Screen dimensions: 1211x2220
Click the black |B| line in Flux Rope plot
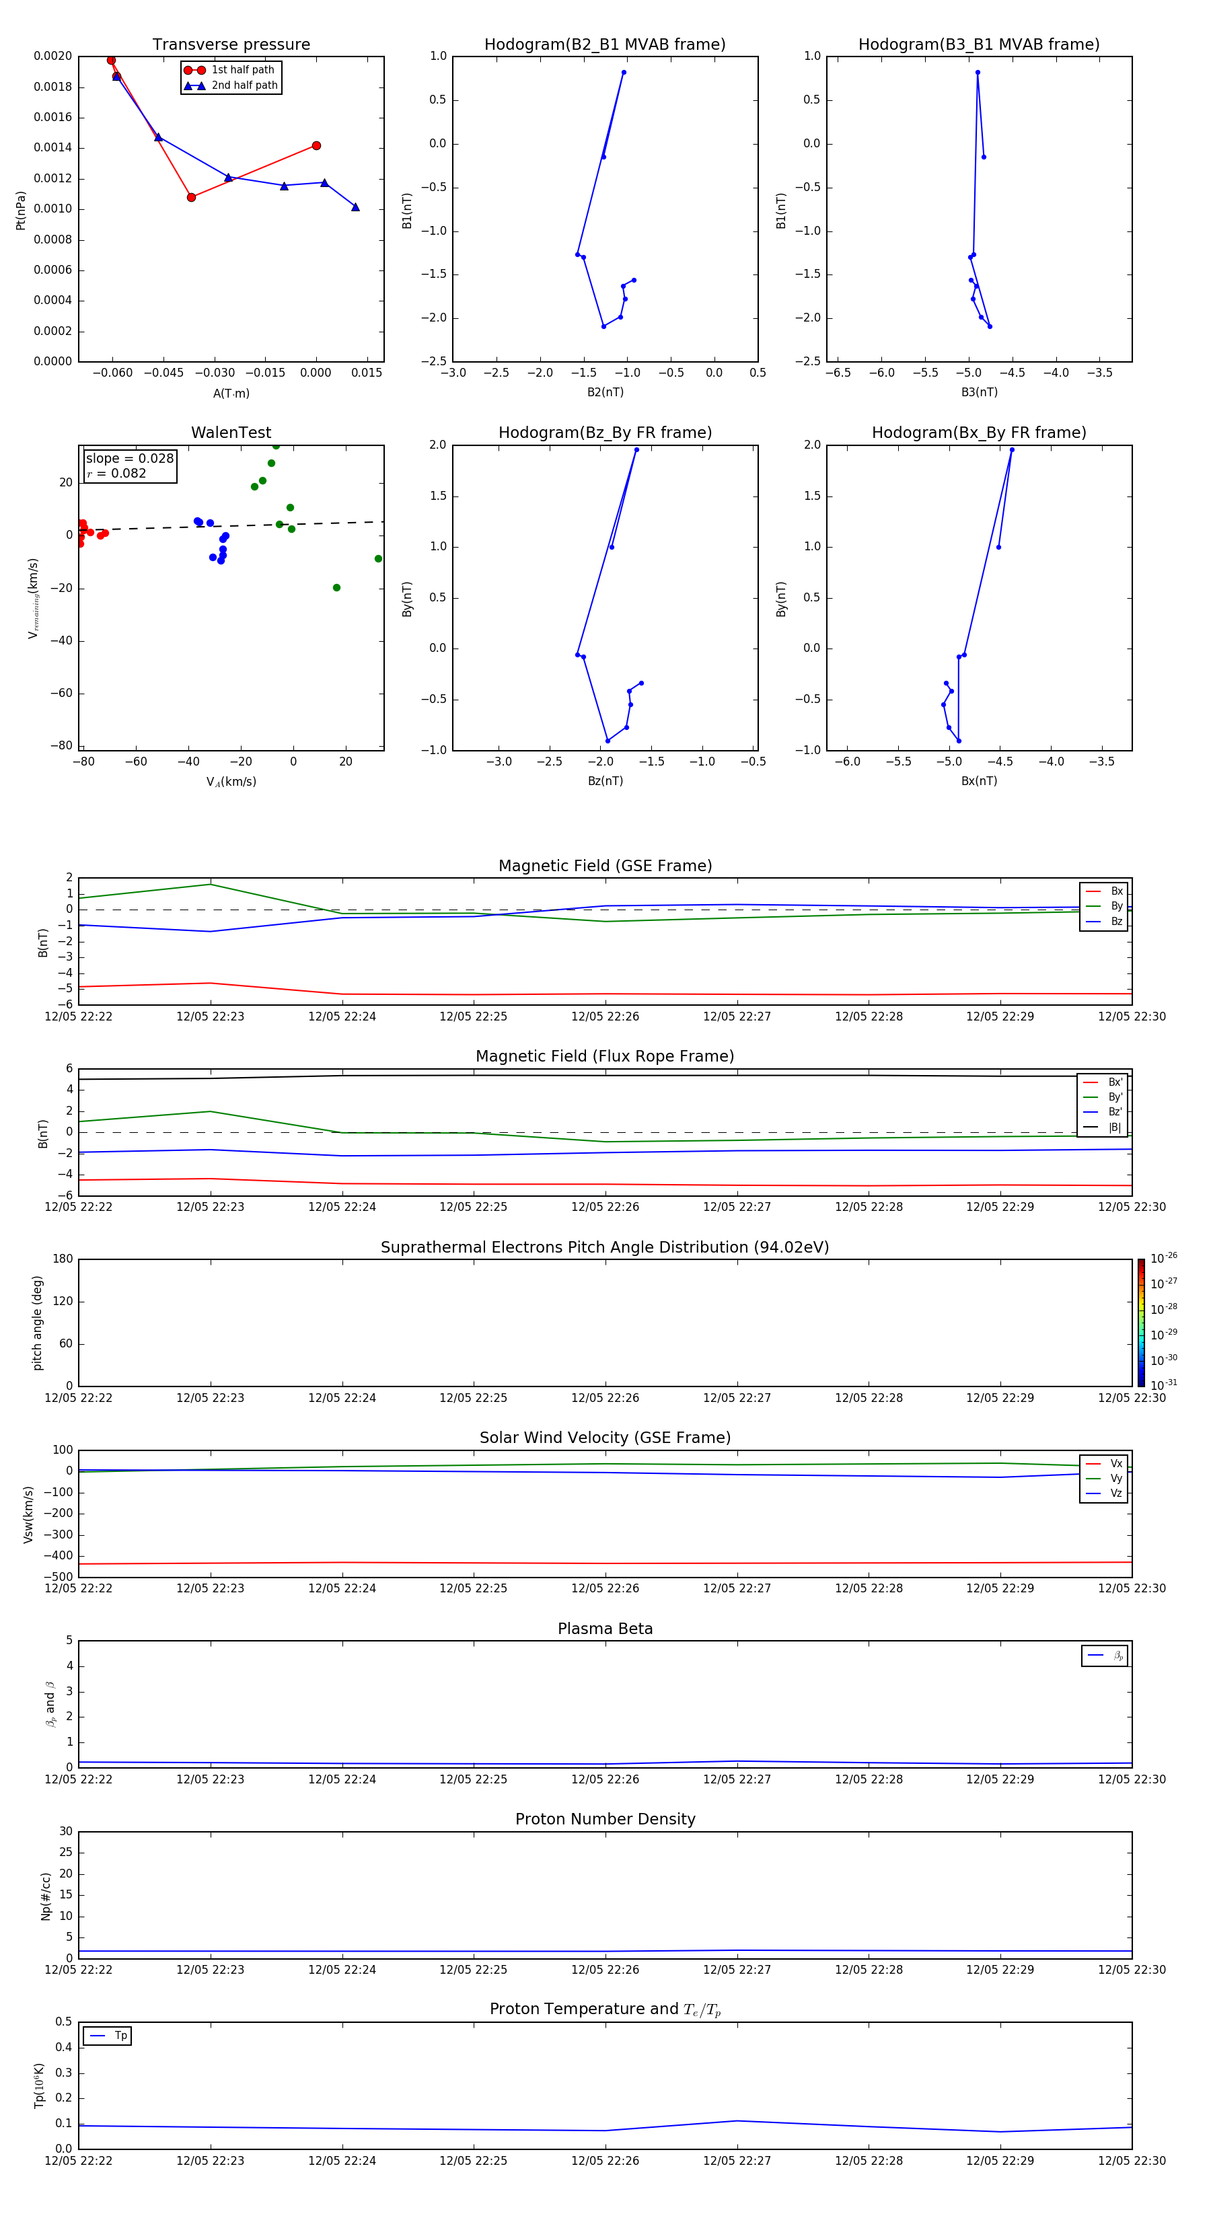(x=605, y=1076)
